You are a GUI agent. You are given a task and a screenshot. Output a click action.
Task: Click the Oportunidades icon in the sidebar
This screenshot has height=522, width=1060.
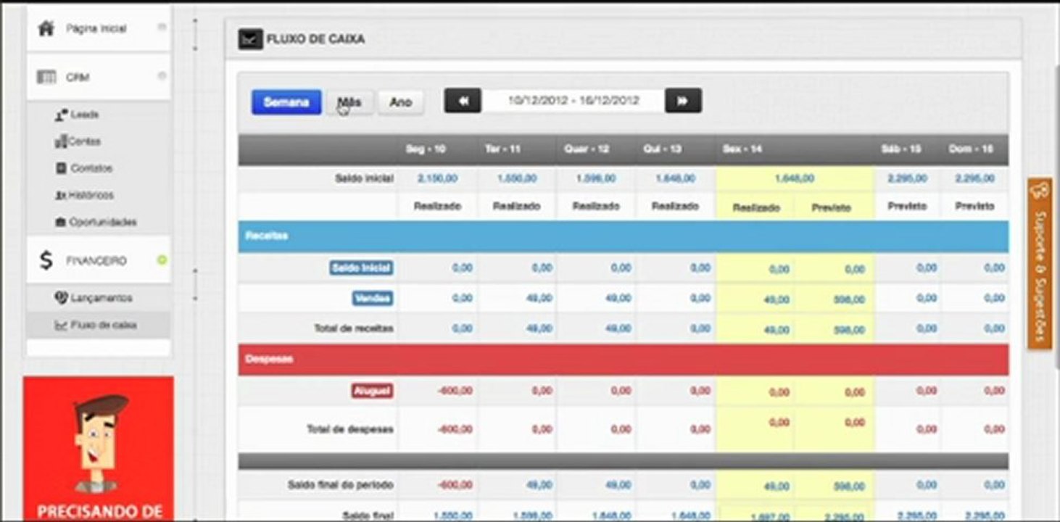[61, 222]
